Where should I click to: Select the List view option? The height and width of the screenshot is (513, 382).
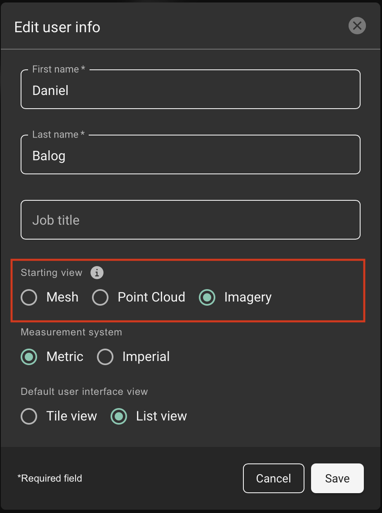119,416
